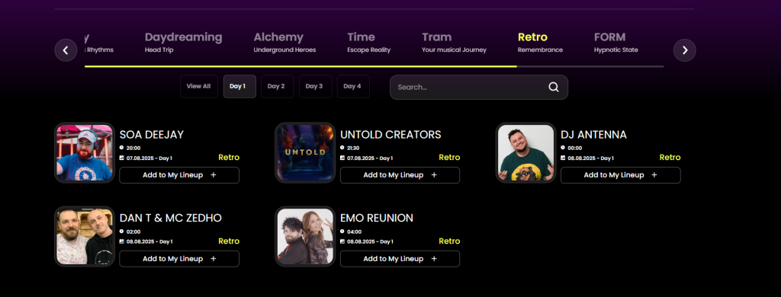This screenshot has height=297, width=781.
Task: Click plus icon in SOA DEEJAY lineup button
Action: pyautogui.click(x=214, y=175)
